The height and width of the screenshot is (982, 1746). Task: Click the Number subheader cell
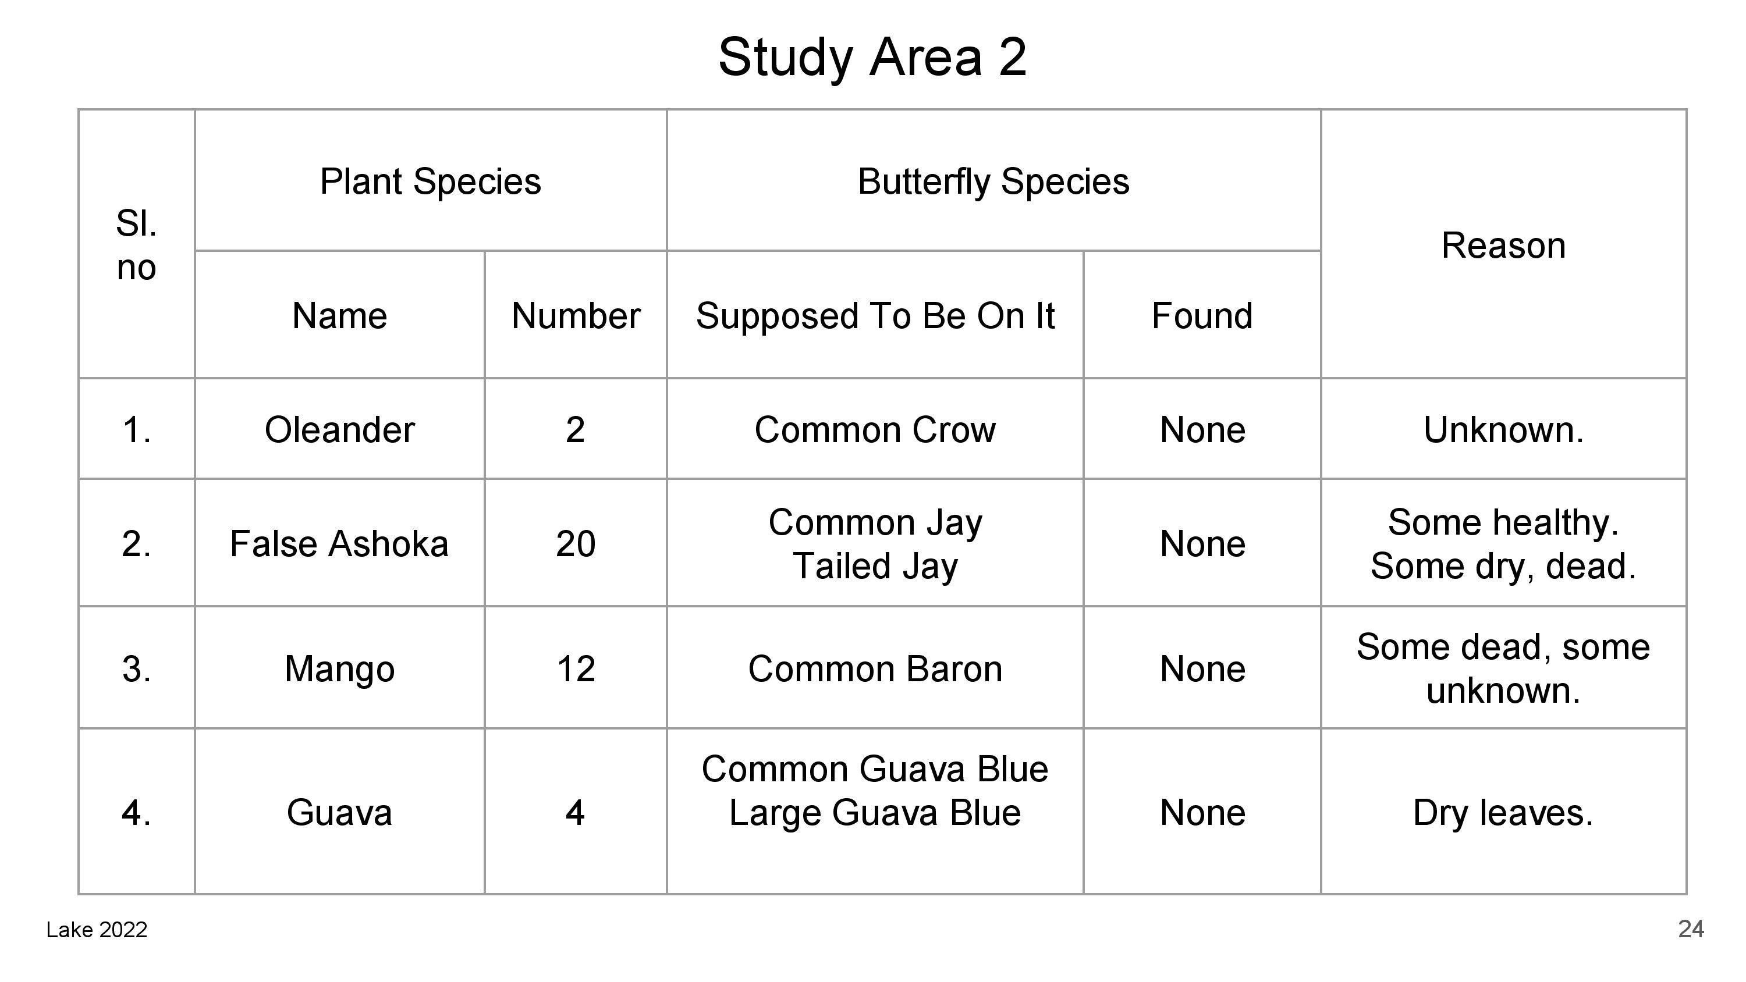[x=576, y=316]
